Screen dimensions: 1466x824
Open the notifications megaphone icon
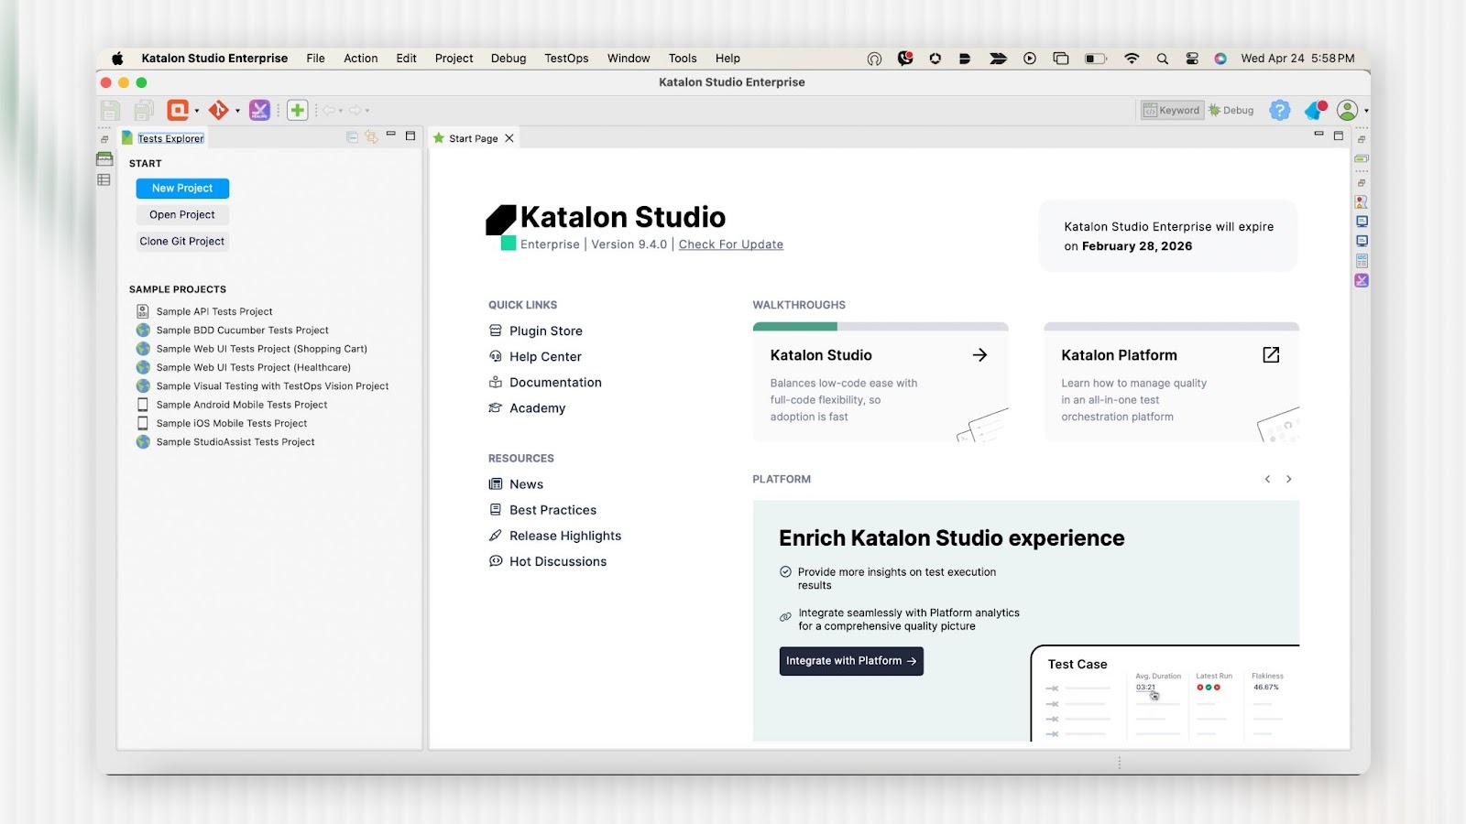tap(1316, 111)
